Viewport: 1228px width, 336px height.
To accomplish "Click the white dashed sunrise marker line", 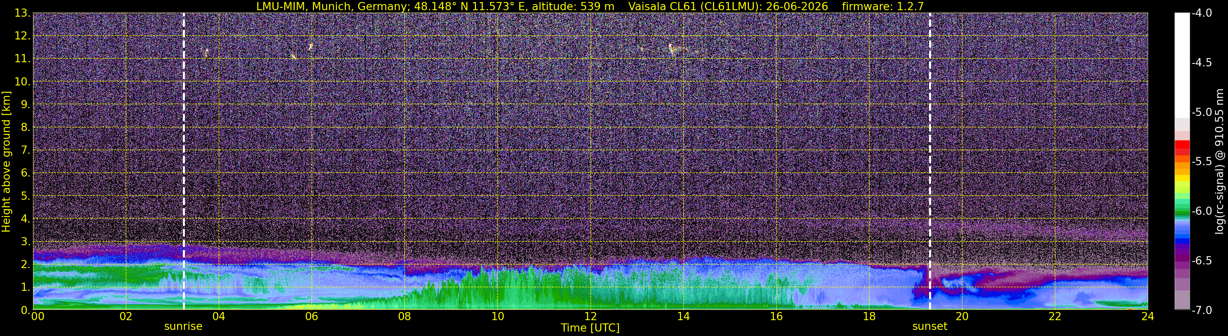I will pyautogui.click(x=184, y=161).
